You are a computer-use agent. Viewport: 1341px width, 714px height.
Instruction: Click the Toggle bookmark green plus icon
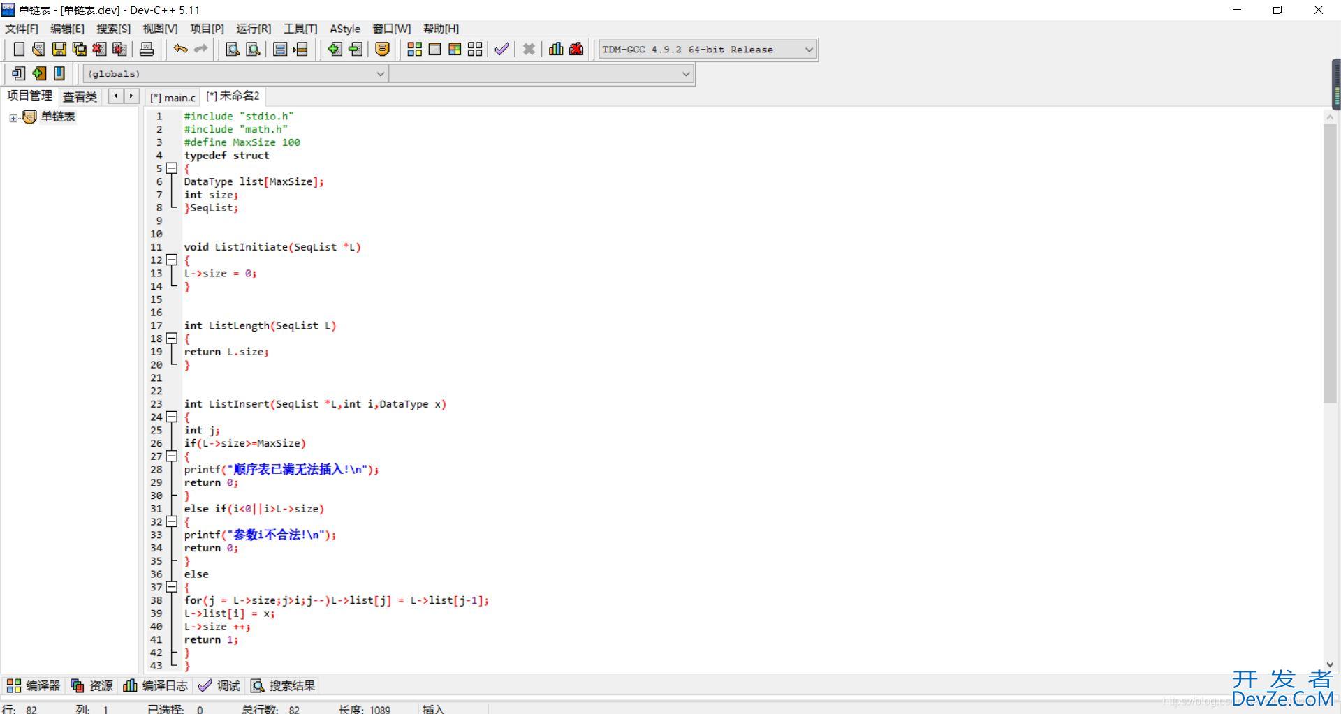click(39, 73)
